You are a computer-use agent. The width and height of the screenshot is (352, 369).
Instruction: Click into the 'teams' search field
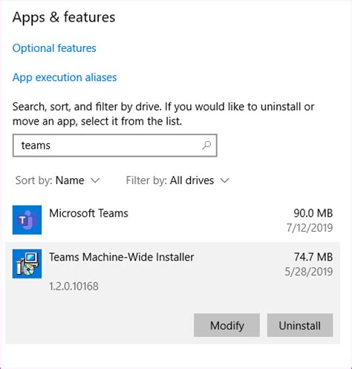point(115,146)
